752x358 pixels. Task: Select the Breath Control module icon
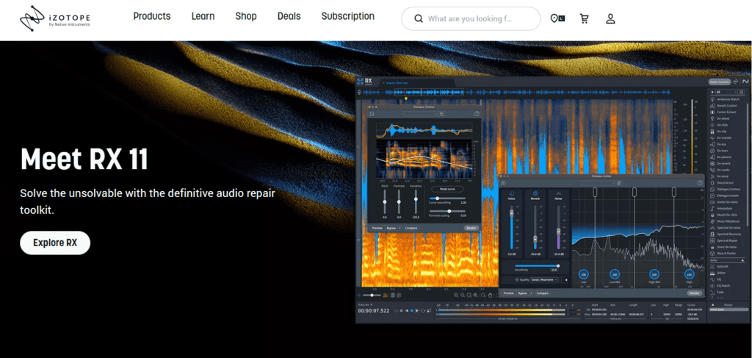(x=712, y=106)
